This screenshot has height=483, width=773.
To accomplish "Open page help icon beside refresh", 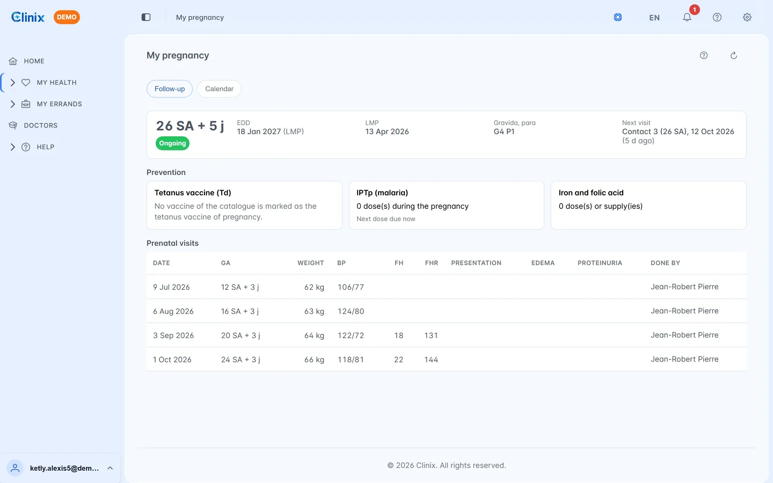I will tap(704, 55).
